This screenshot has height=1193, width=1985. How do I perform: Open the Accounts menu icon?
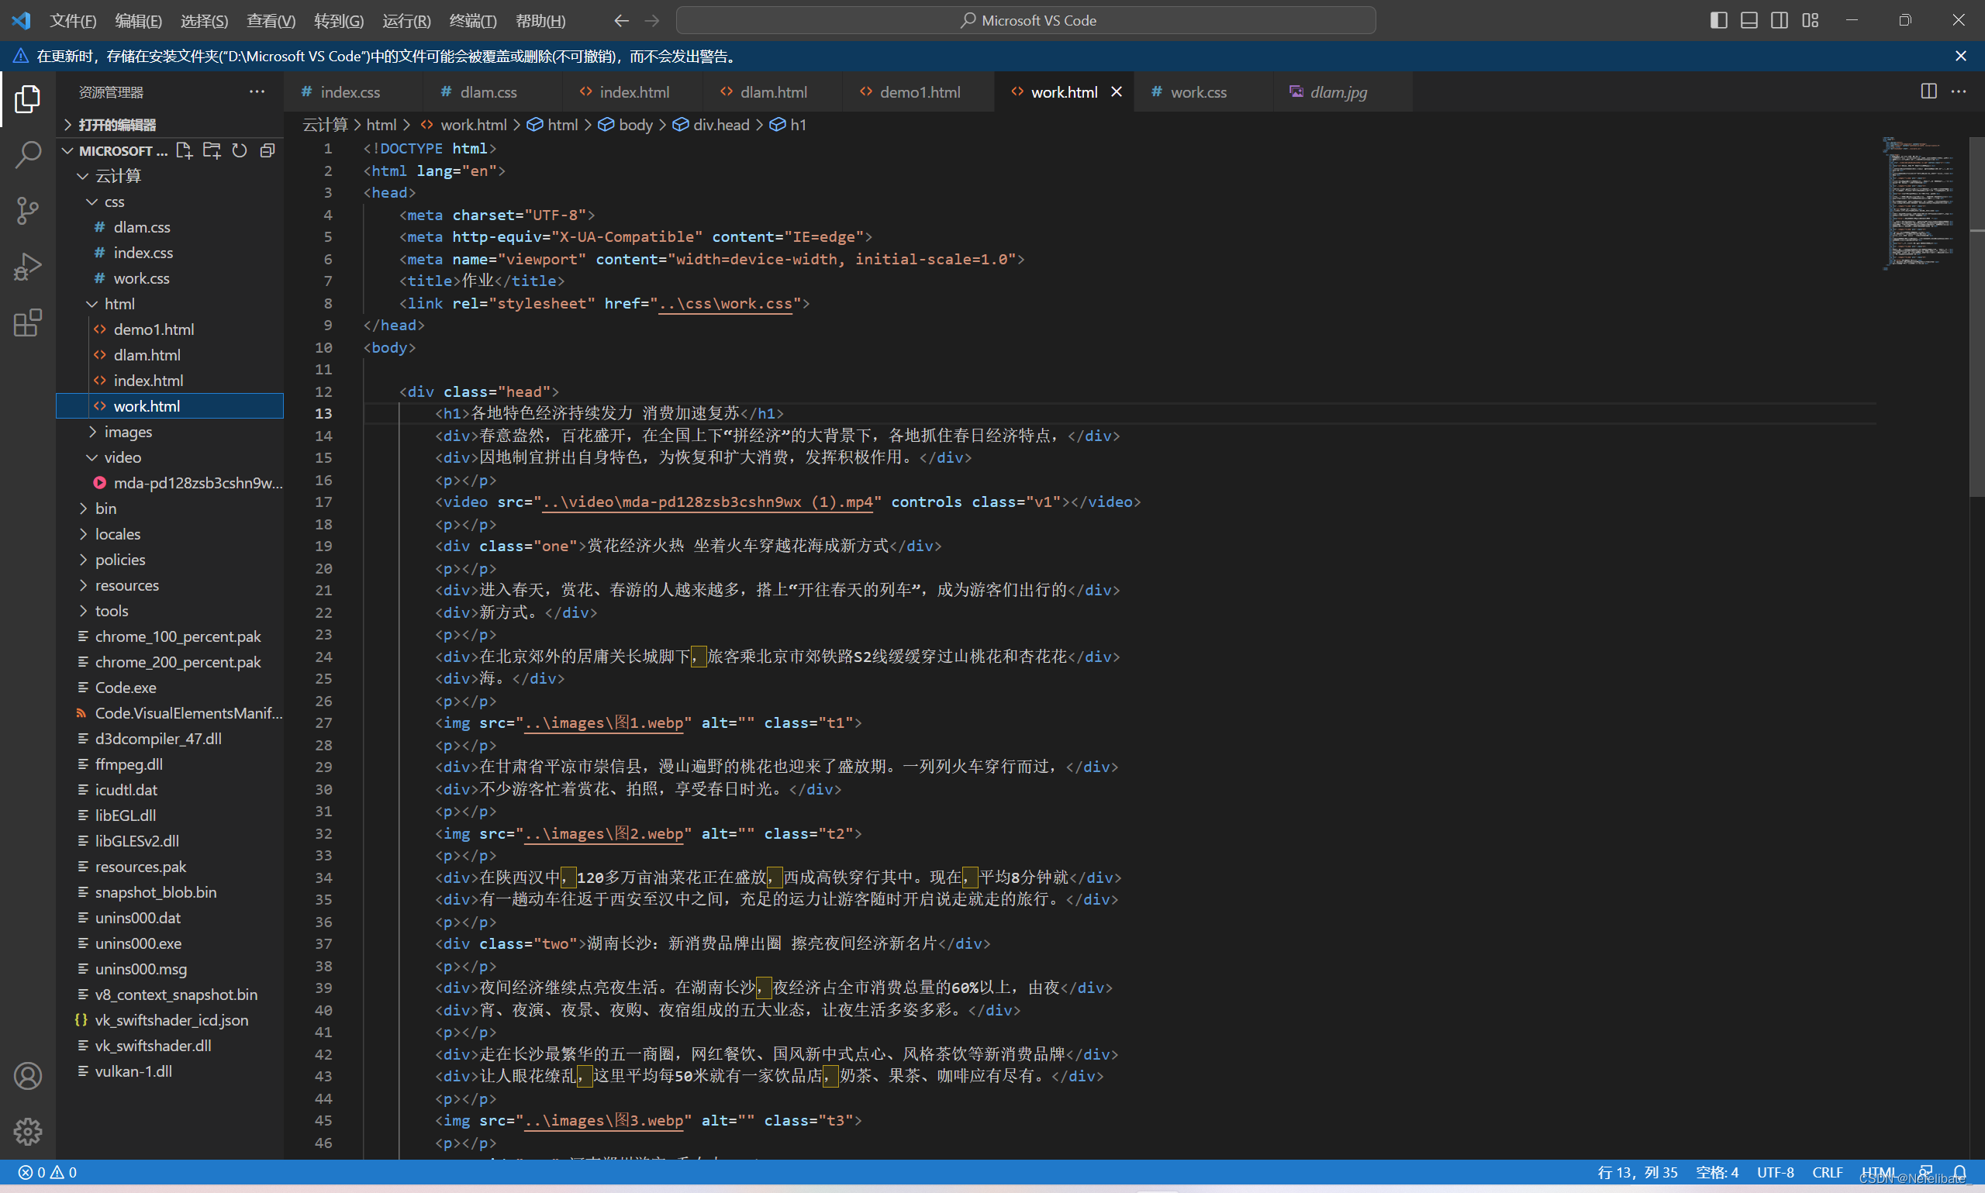click(x=27, y=1076)
